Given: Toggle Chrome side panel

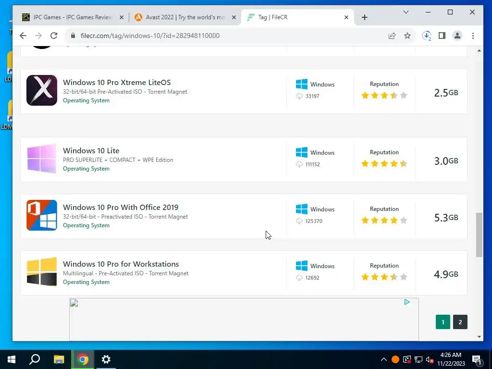Looking at the screenshot, I should 442,36.
